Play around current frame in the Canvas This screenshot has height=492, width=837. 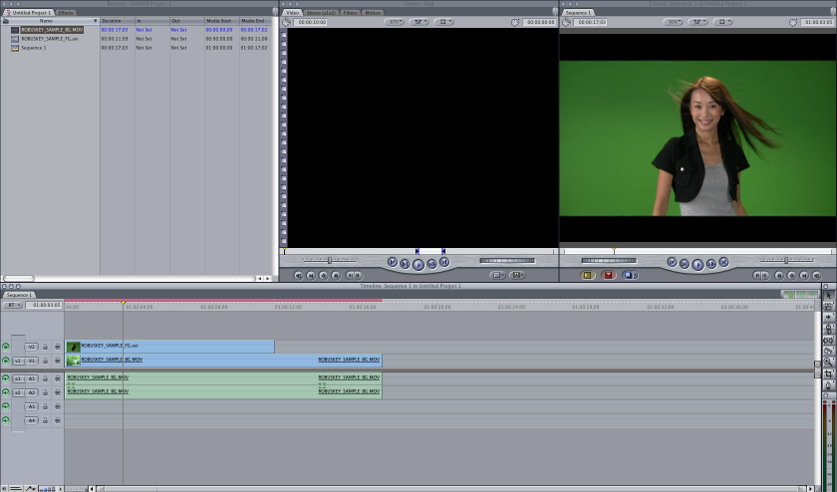coord(711,264)
